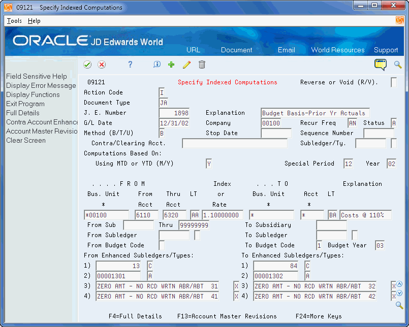Click the To Subsidiary field
The height and width of the screenshot is (327, 409).
332,225
